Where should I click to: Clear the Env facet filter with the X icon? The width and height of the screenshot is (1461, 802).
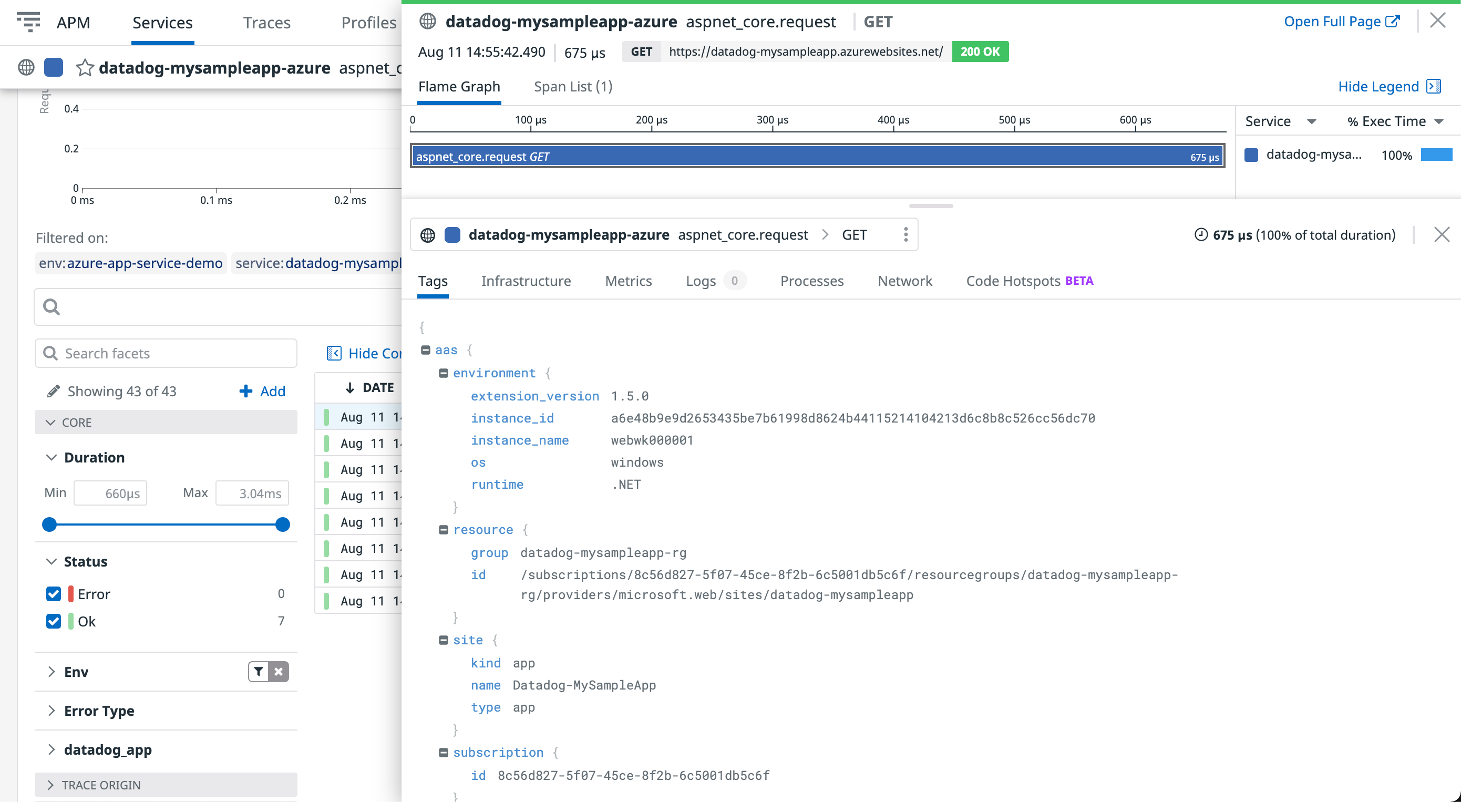coord(279,672)
